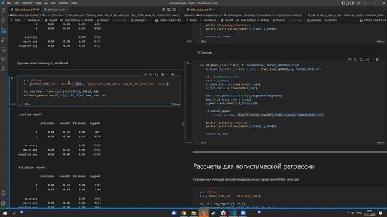The height and width of the screenshot is (217, 387).
Task: Open the Accounts icon in activity bar
Action: coord(4,193)
